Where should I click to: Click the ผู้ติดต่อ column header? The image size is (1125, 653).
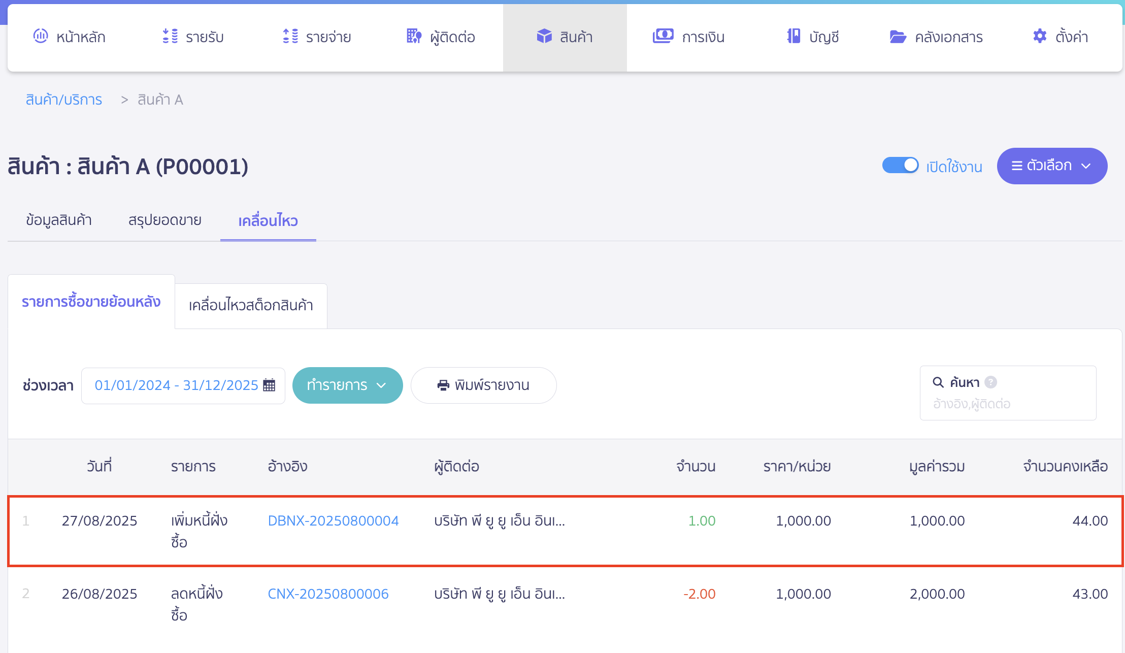click(457, 467)
